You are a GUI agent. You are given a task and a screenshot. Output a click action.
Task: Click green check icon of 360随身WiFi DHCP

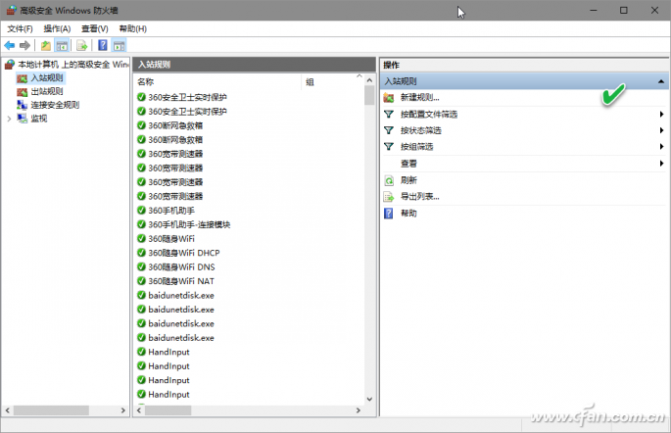pyautogui.click(x=141, y=253)
